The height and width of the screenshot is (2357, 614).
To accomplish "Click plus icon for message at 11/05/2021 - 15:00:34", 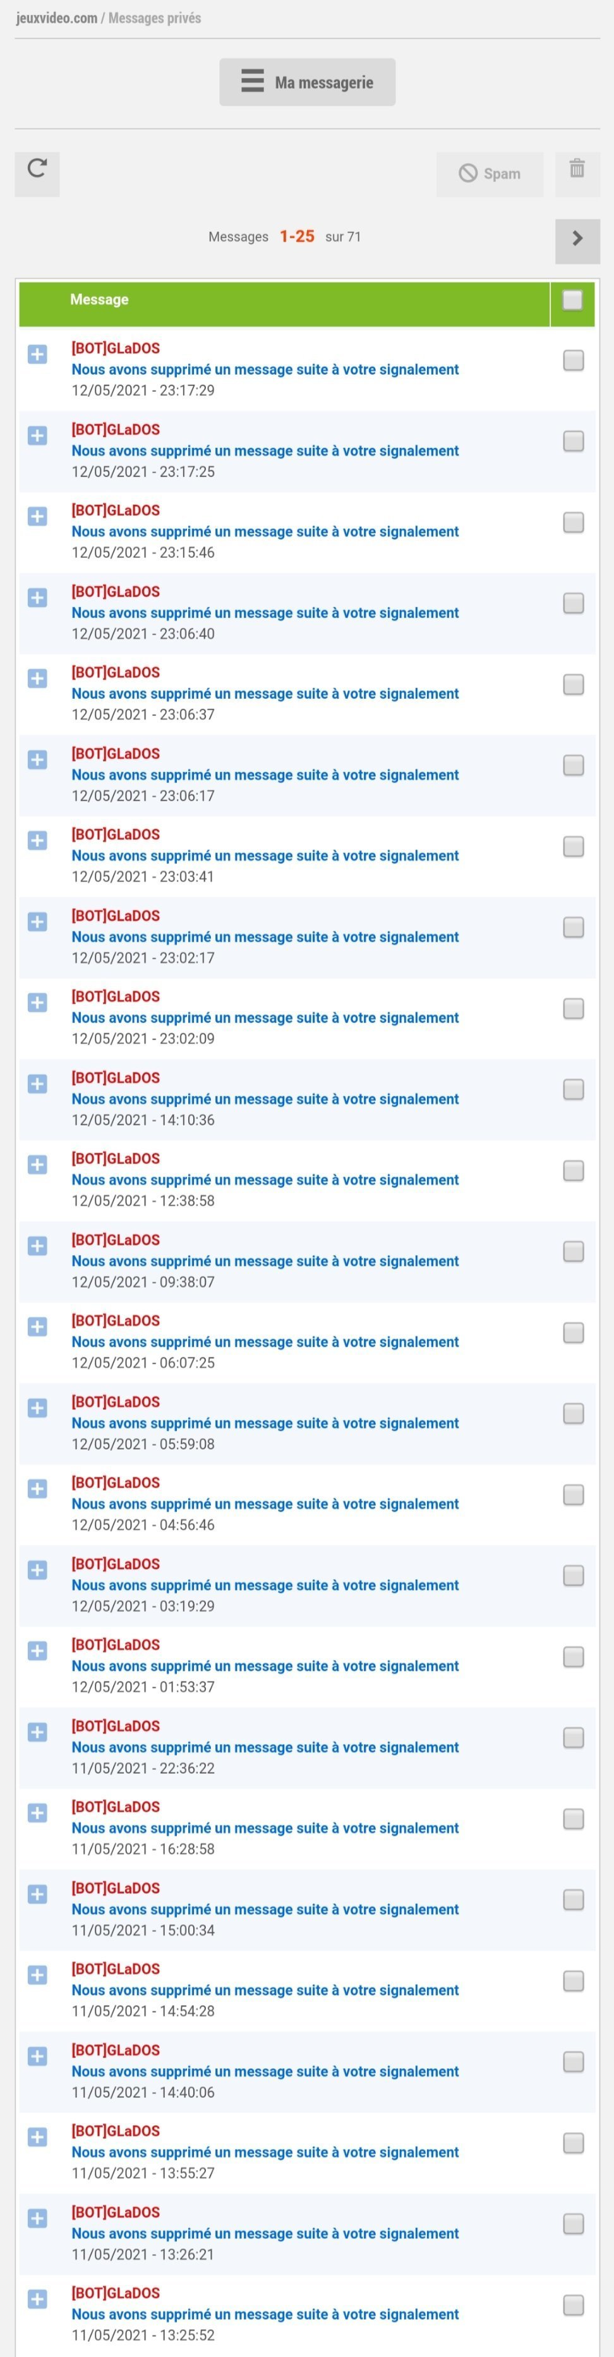I will pos(37,1893).
